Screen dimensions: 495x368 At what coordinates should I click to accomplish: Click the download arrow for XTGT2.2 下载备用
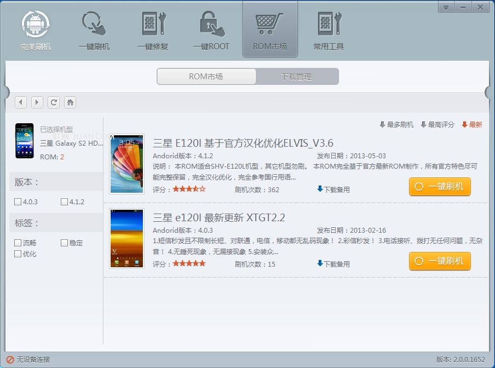[320, 263]
